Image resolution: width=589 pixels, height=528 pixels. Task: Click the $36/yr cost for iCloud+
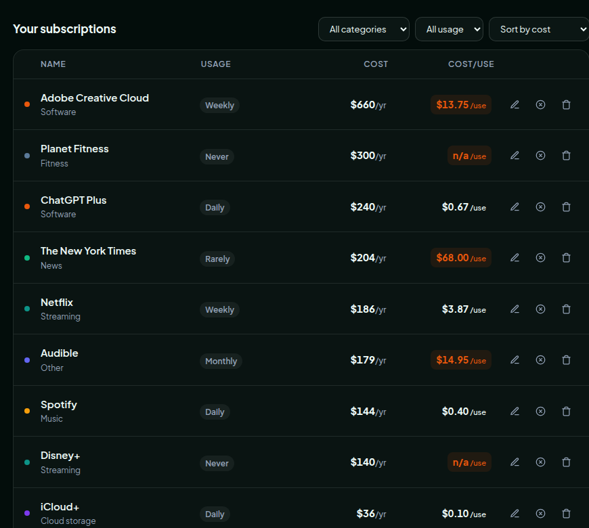[371, 513]
